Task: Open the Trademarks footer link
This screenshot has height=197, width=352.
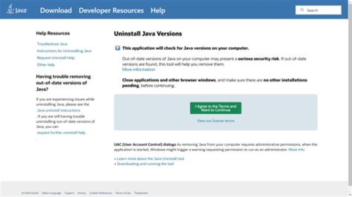Action: click(141, 193)
